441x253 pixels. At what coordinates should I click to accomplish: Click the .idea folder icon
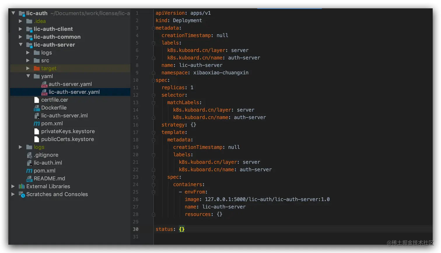(29, 21)
